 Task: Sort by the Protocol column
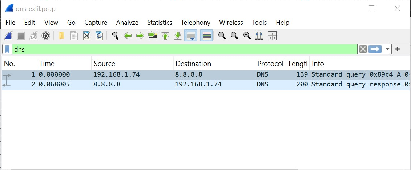tap(270, 64)
